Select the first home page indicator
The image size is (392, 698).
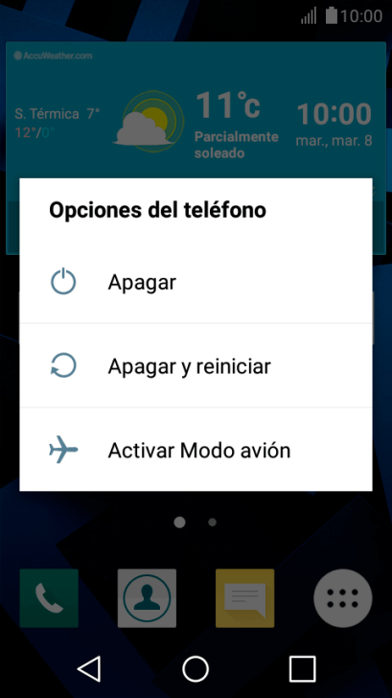click(x=179, y=523)
